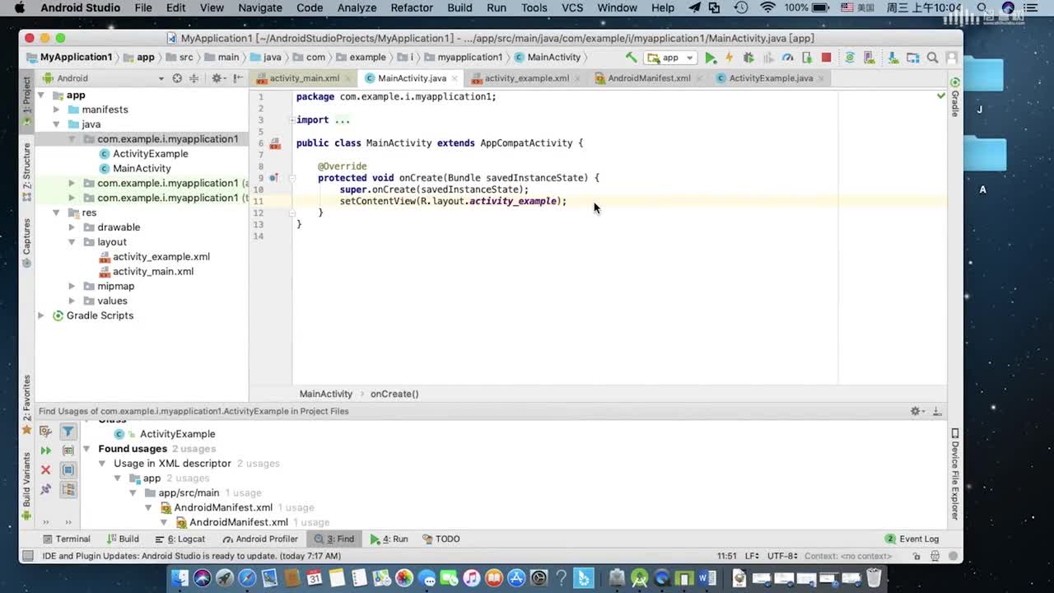This screenshot has height=593, width=1054.
Task: Click the UTF-8 encoding status bar entry
Action: coord(781,556)
